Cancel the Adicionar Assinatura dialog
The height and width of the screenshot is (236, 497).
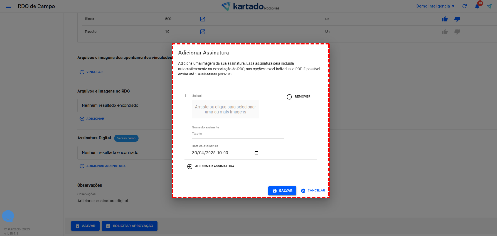313,191
